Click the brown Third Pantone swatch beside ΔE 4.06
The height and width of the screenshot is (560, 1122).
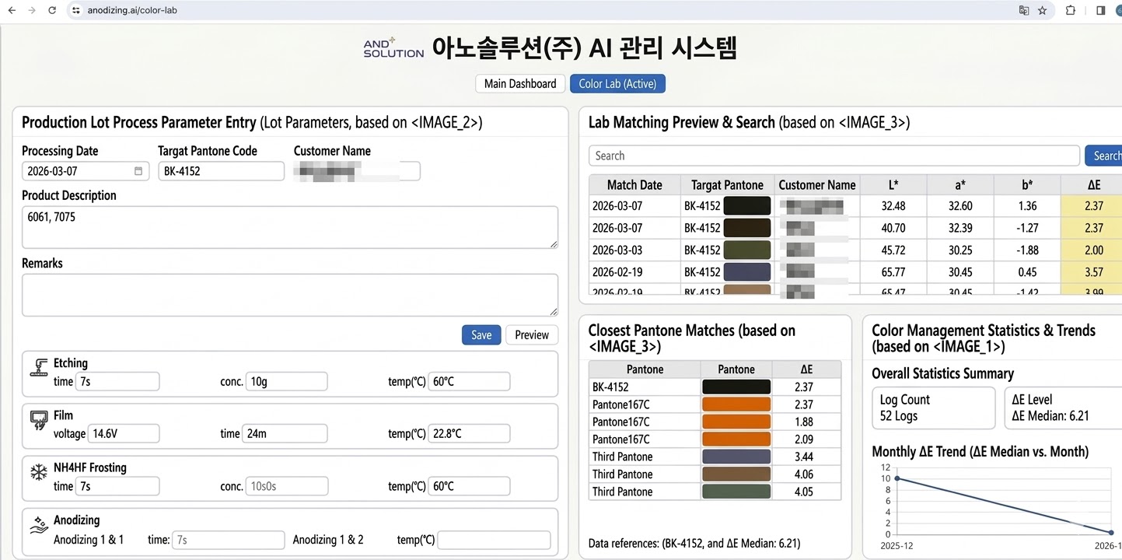click(736, 474)
